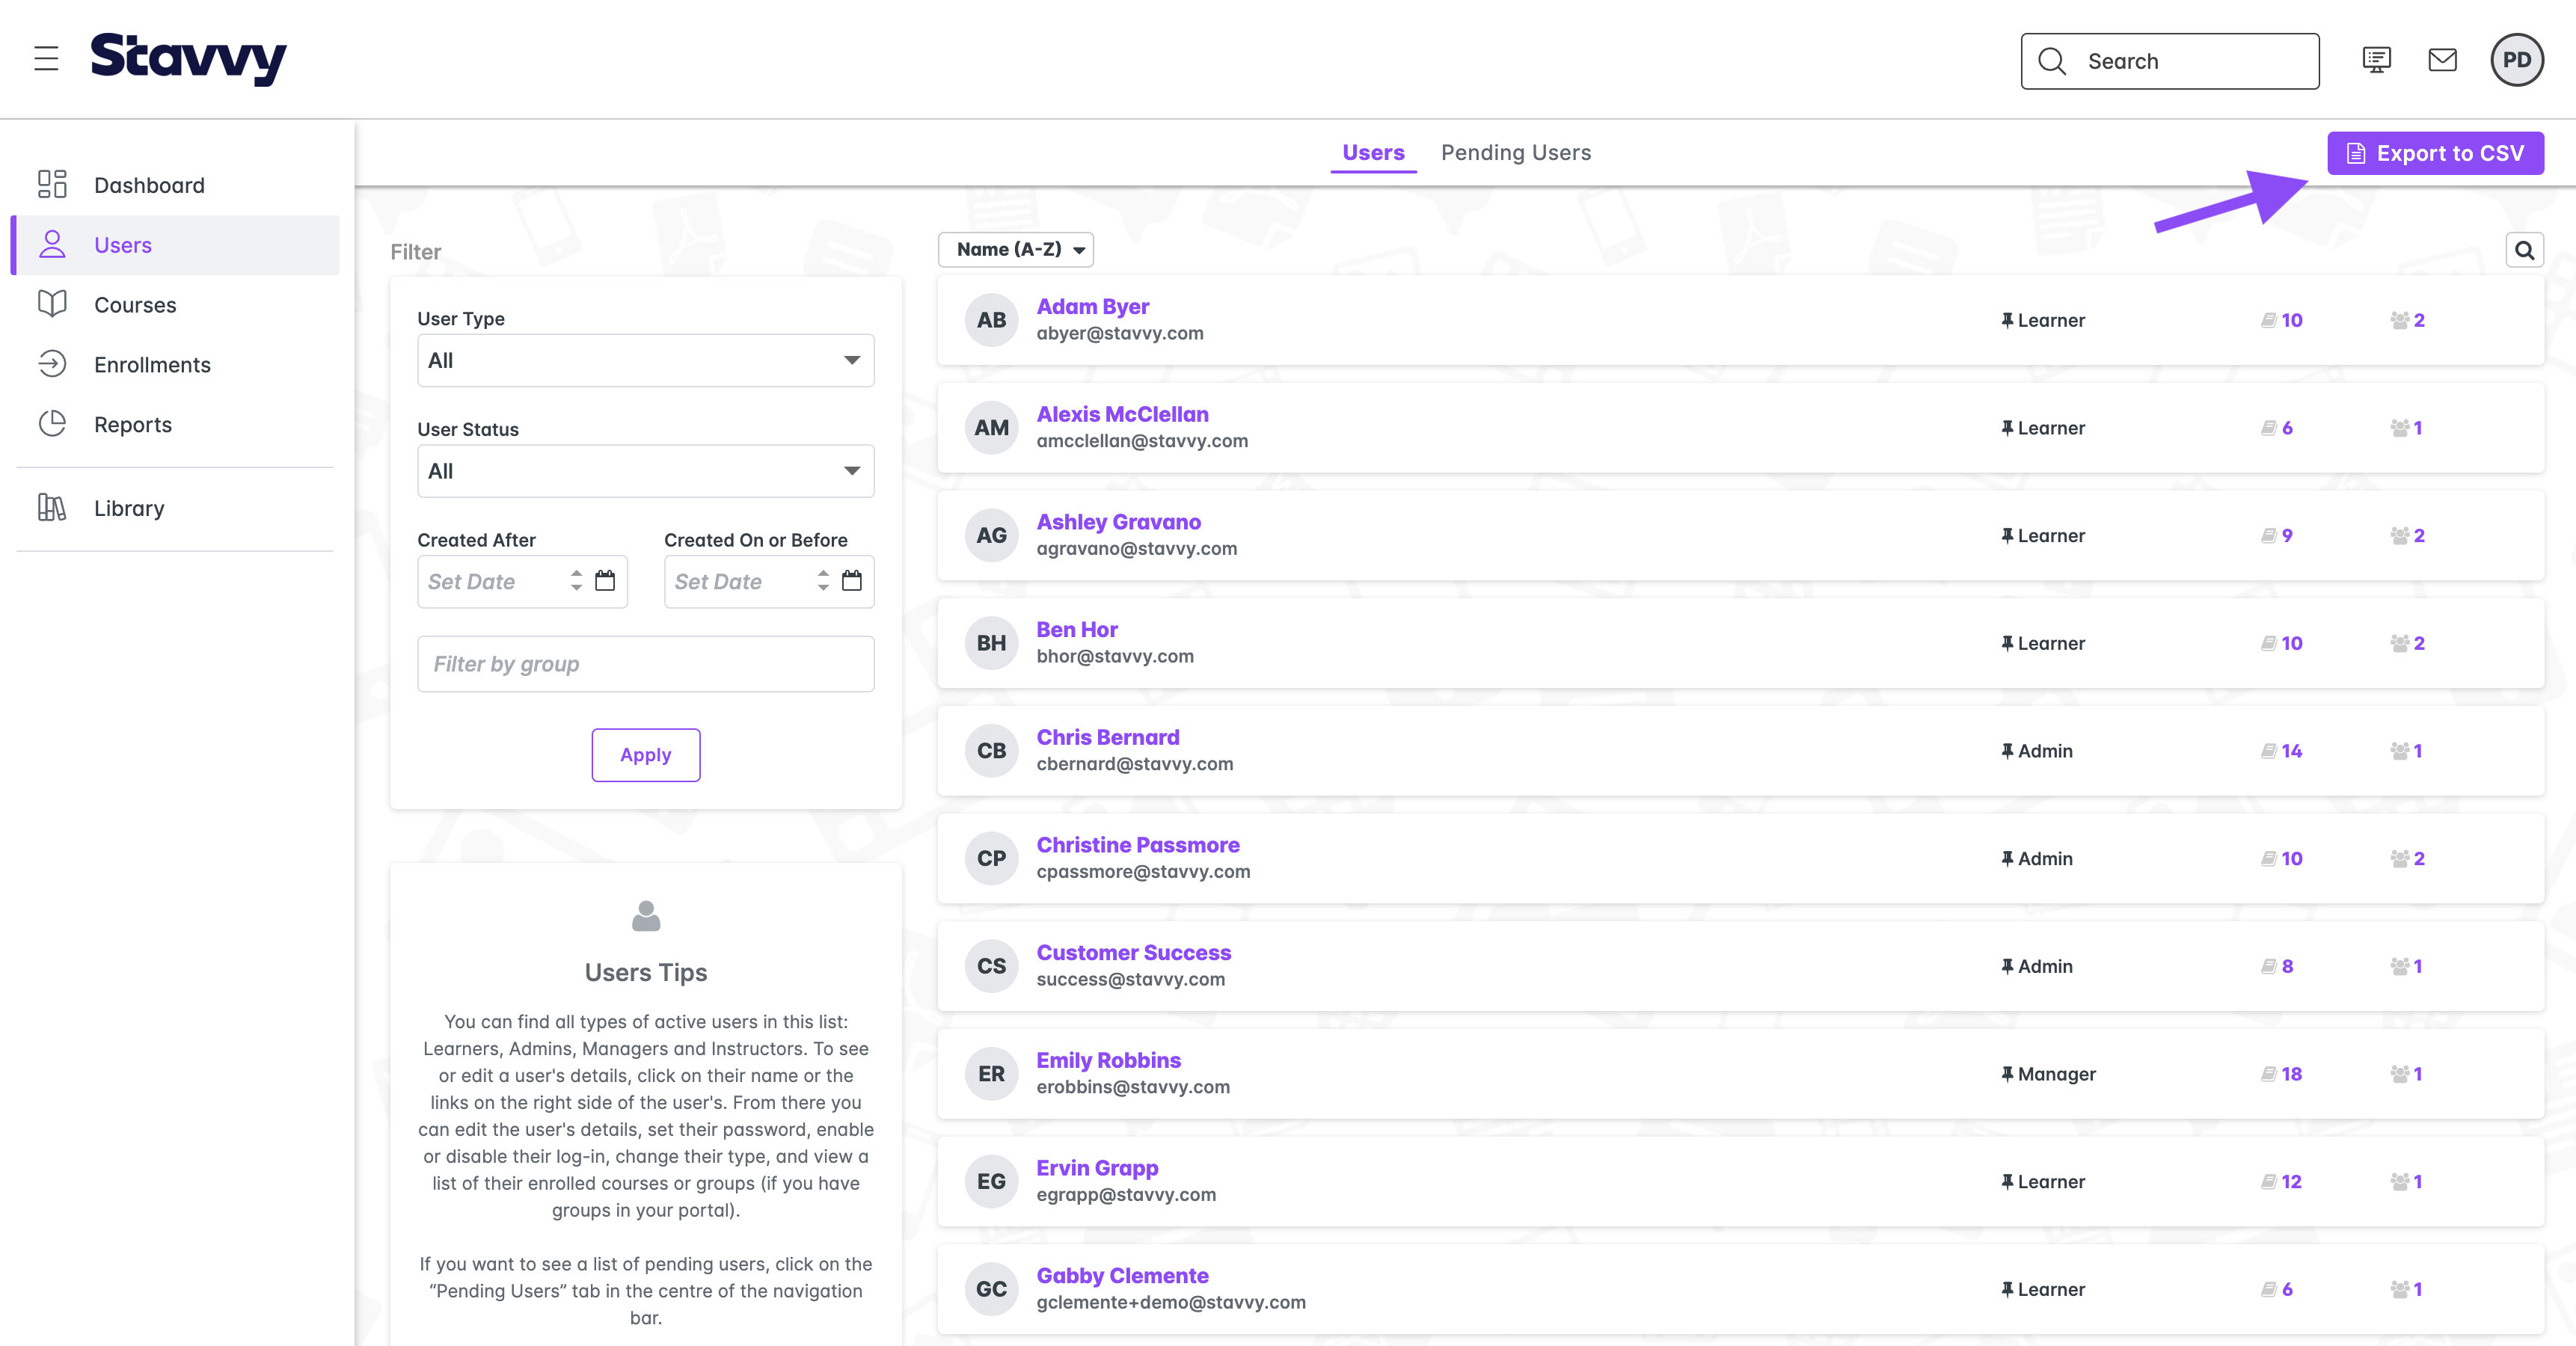Viewport: 2576px width, 1346px height.
Task: Switch to the Pending Users tab
Action: [x=1515, y=152]
